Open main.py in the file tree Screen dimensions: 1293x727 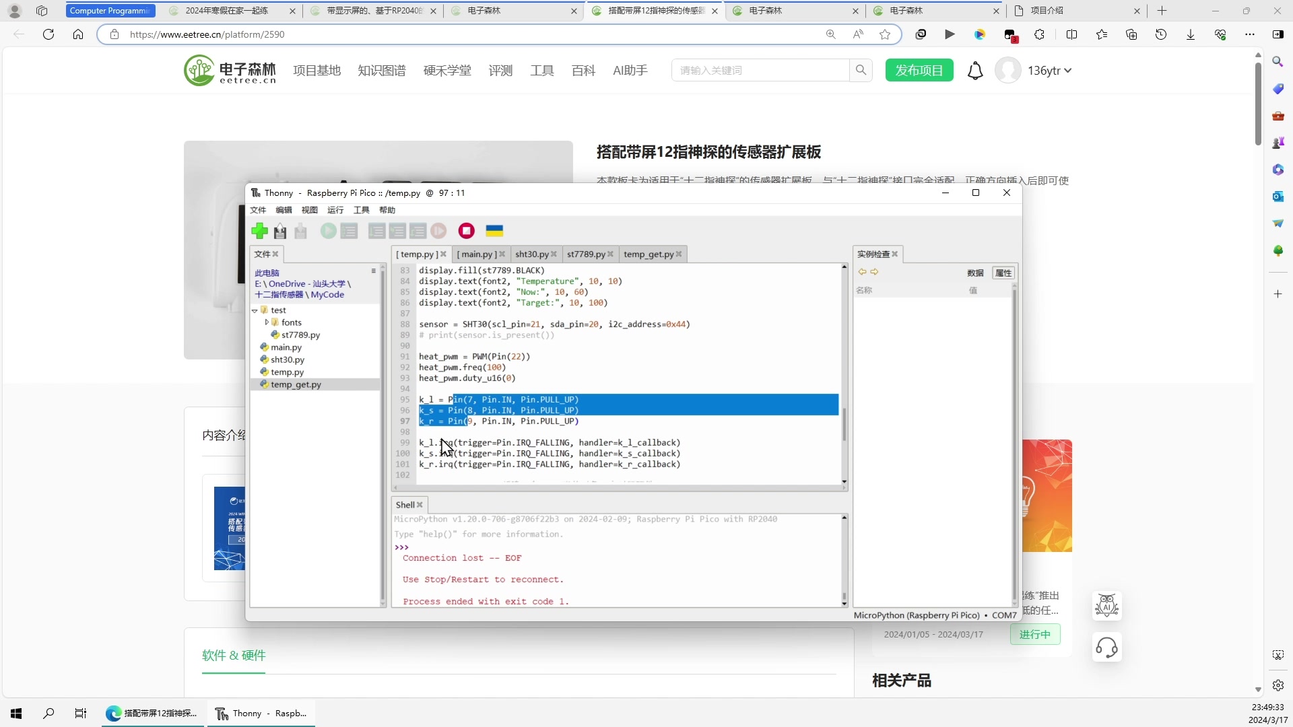coord(286,347)
